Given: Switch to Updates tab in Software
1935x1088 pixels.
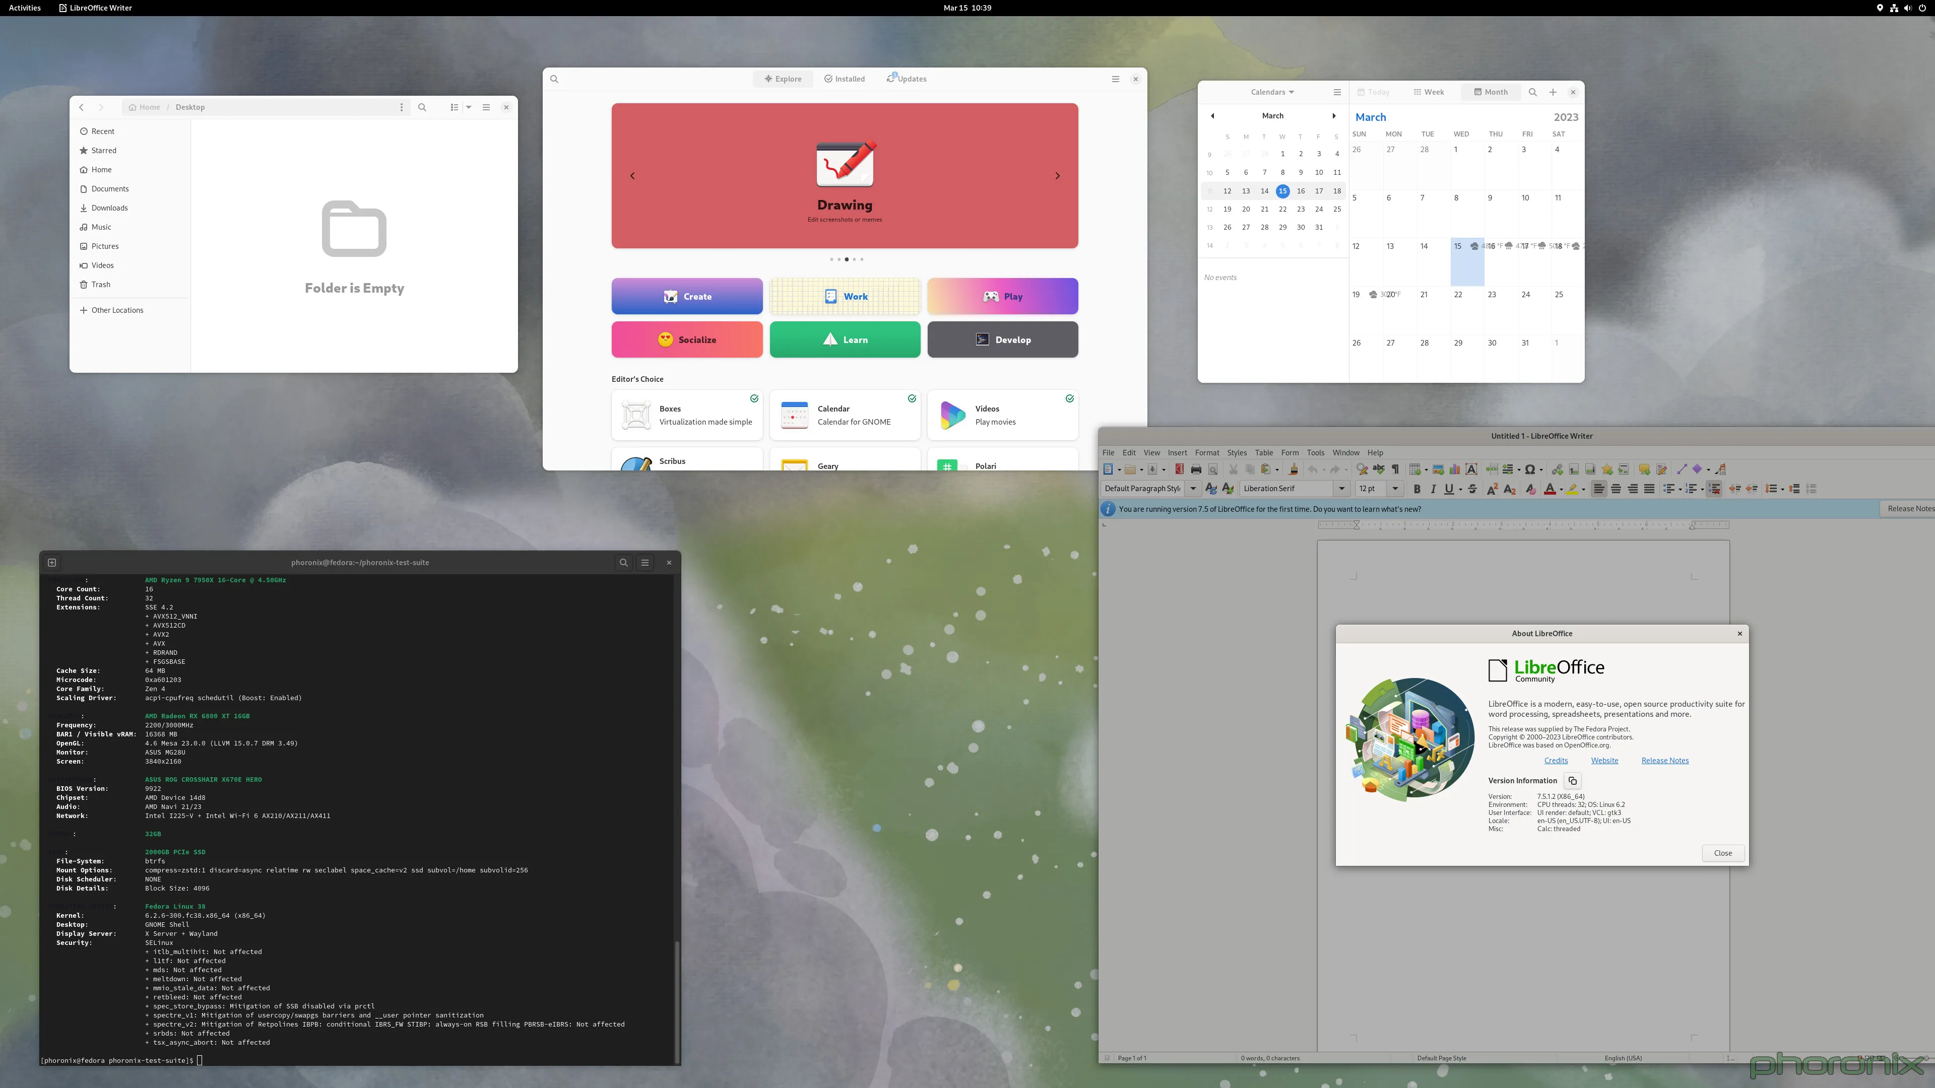Looking at the screenshot, I should [x=907, y=79].
